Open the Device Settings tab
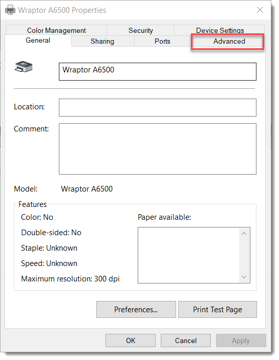Screen dimensions: 279x360 [220, 30]
